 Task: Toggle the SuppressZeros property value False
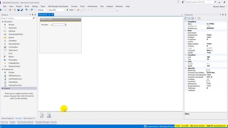tap(209, 86)
